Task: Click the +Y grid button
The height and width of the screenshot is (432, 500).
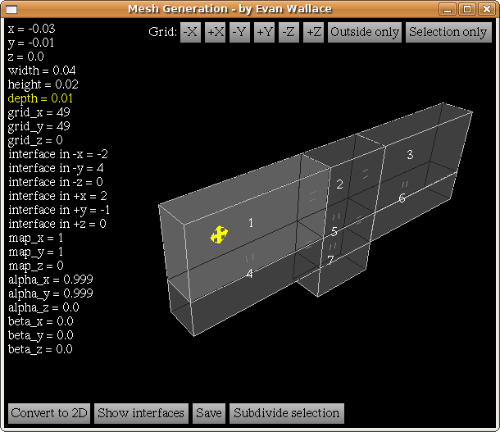Action: (x=265, y=32)
